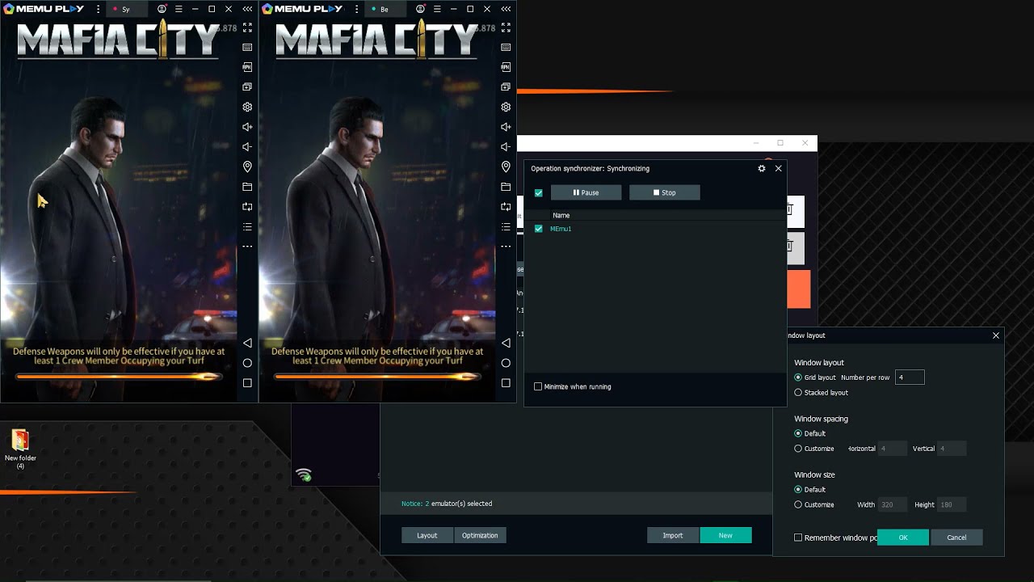
Task: Collapse Sy emulator sidebar with triple arrows
Action: coord(247,9)
